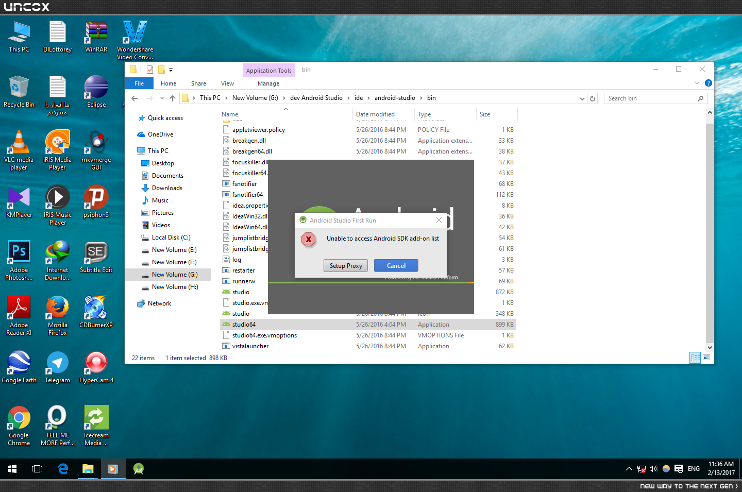
Task: Select the CDBurnerXP desktop icon
Action: point(96,312)
